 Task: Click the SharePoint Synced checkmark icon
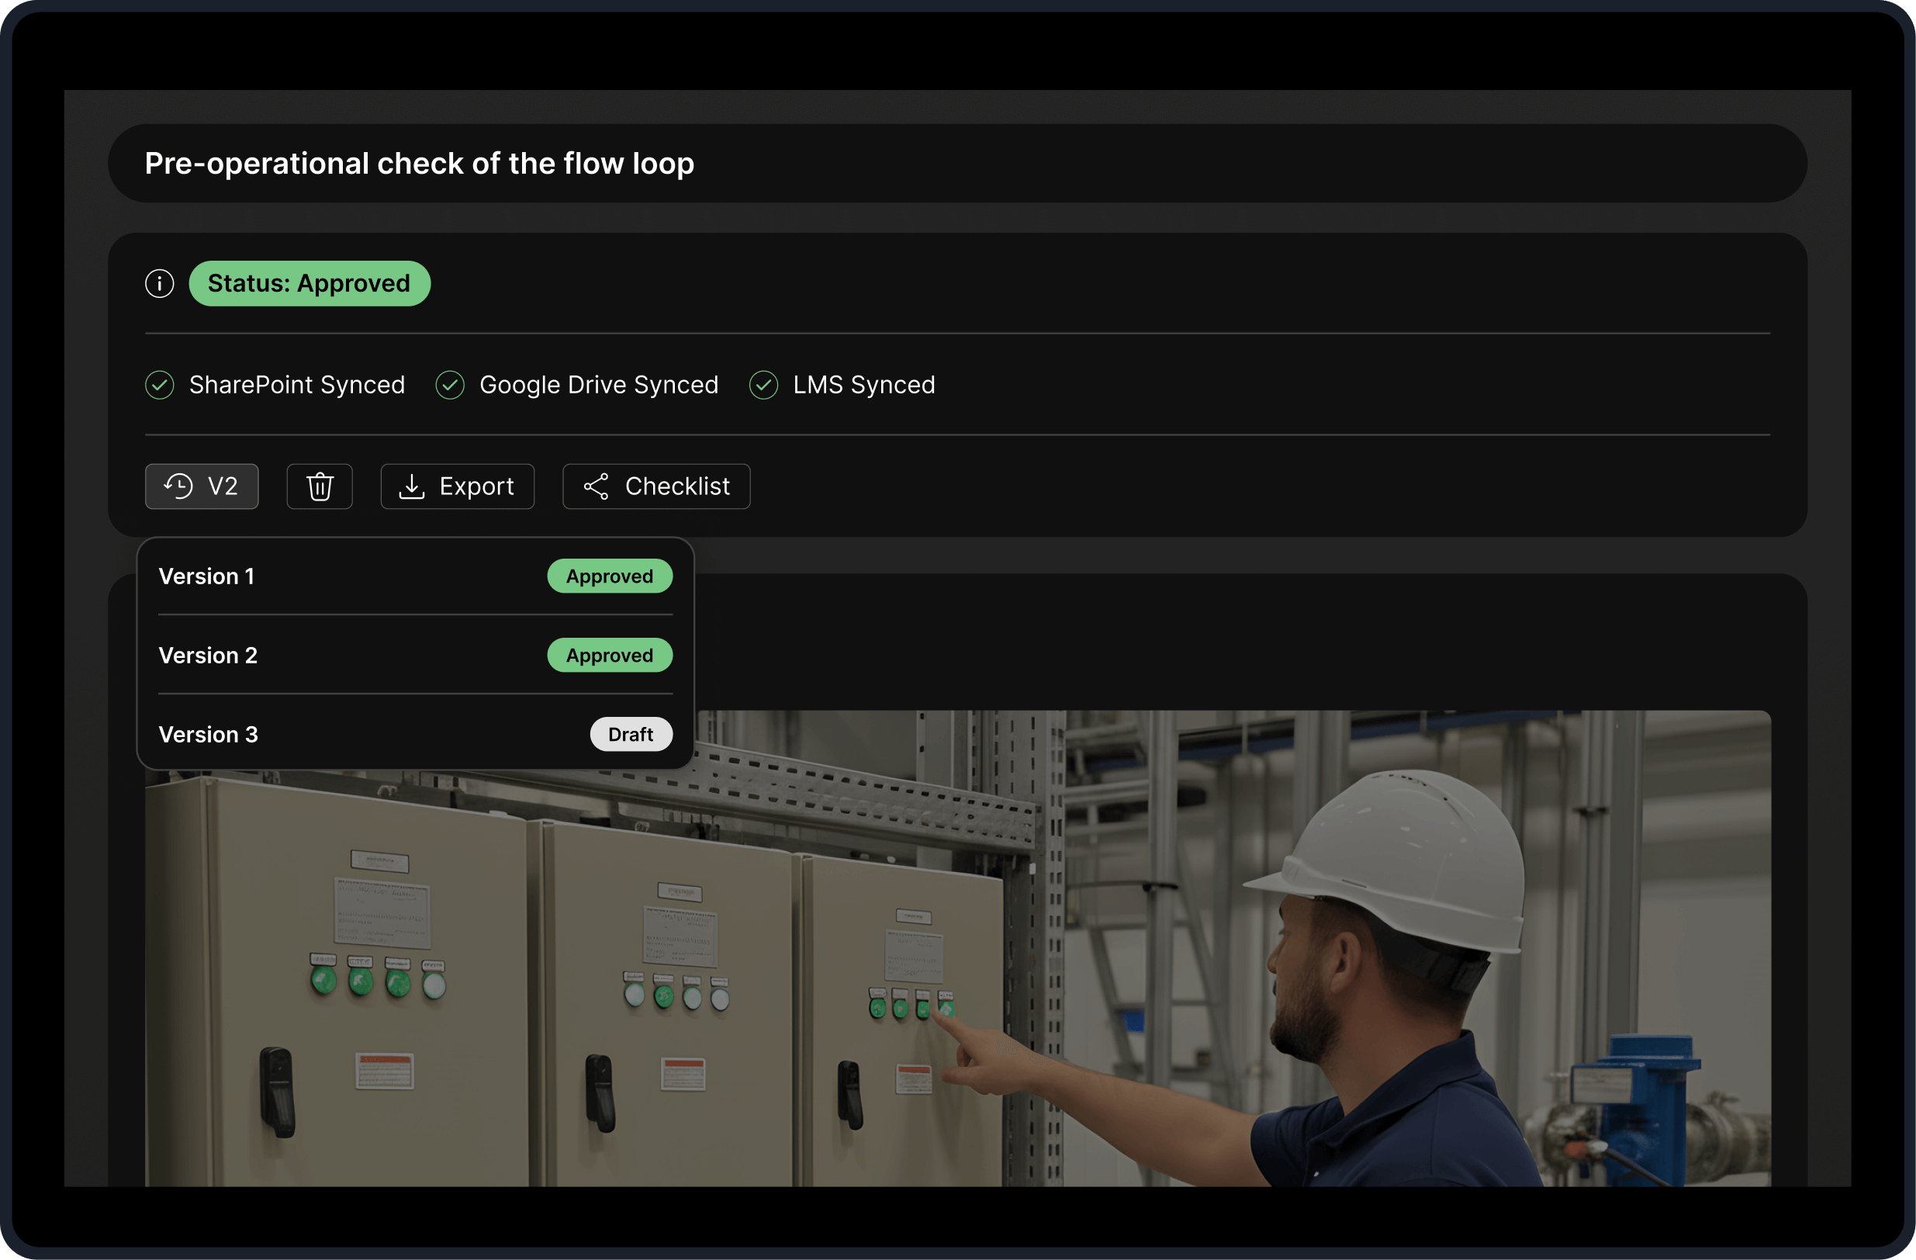[x=159, y=385]
